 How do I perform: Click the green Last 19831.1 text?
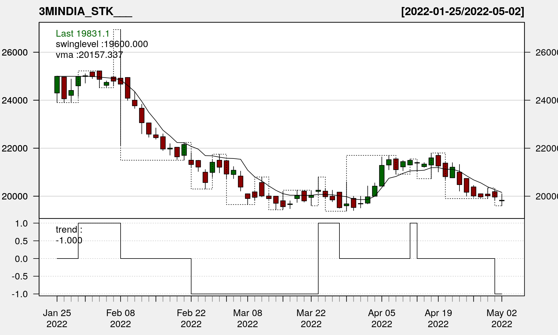point(82,34)
